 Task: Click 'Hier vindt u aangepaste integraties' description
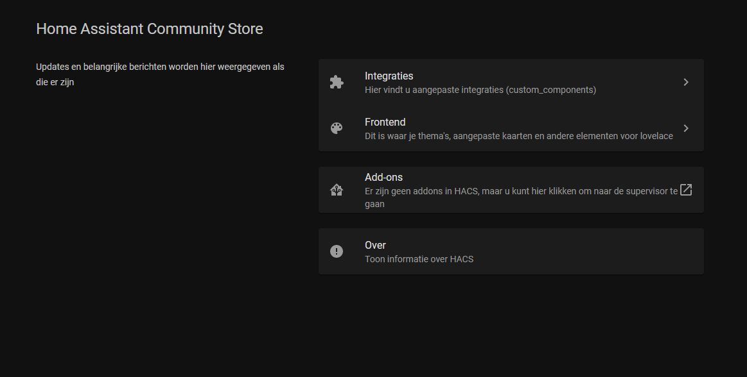pos(480,90)
